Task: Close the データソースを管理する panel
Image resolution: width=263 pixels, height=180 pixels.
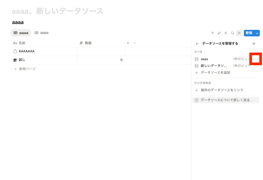Action: [x=254, y=44]
